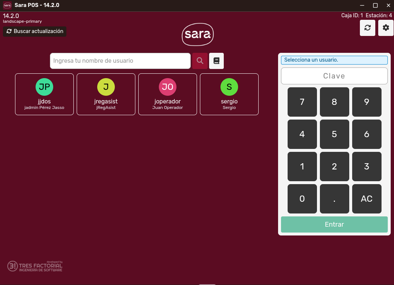Click the 'Caja ID: 1' label
The width and height of the screenshot is (394, 285).
point(352,15)
